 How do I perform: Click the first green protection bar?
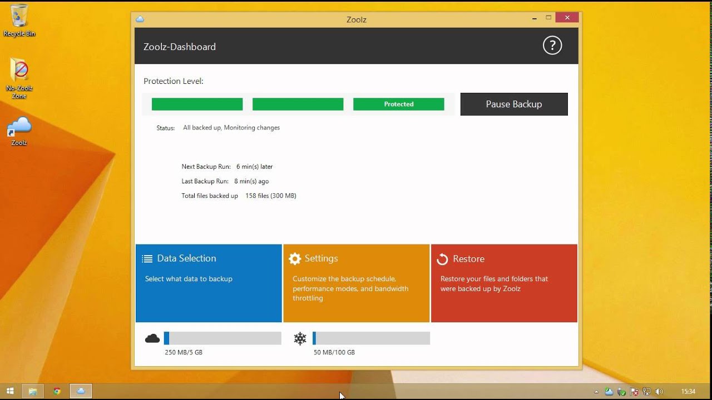(x=197, y=104)
